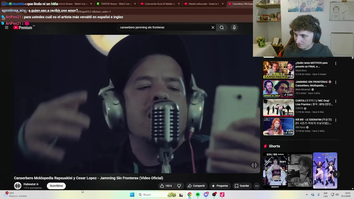Image resolution: width=354 pixels, height=199 pixels.
Task: Open Spotify from the taskbar
Action: 198,195
